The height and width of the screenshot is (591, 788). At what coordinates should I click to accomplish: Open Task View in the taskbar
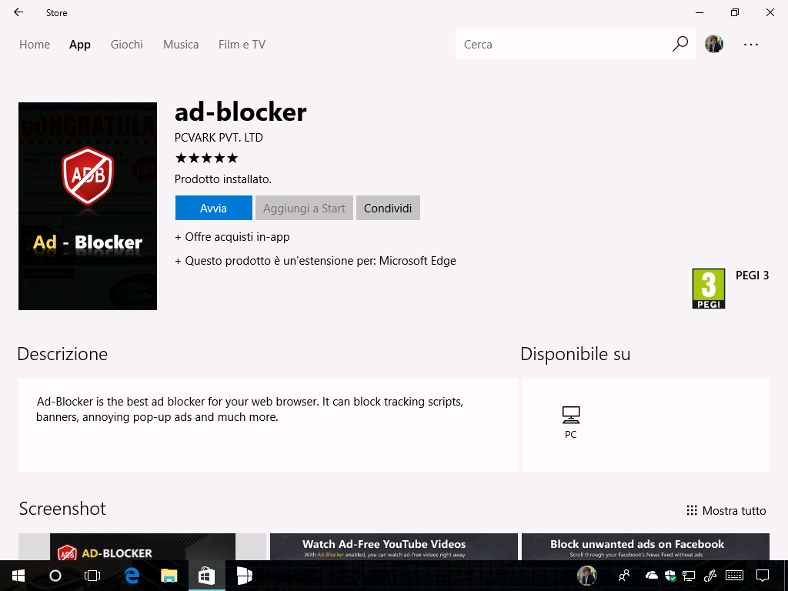point(92,576)
